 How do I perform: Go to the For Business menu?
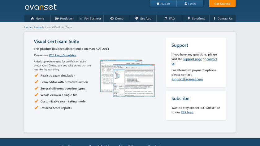(x=90, y=18)
